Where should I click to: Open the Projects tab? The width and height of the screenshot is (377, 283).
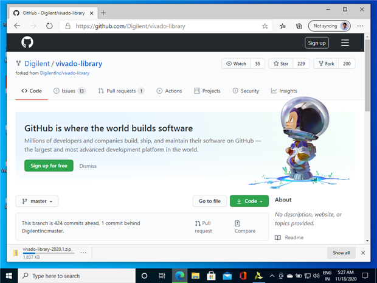pyautogui.click(x=207, y=91)
